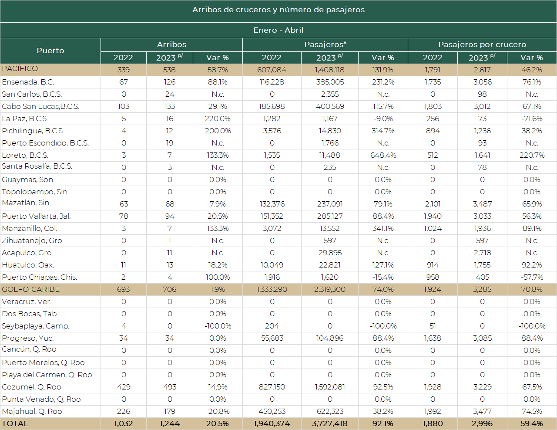Click total passengers per cruise variation 59.4%
Viewport: 557px width, 430px height.
(x=532, y=423)
